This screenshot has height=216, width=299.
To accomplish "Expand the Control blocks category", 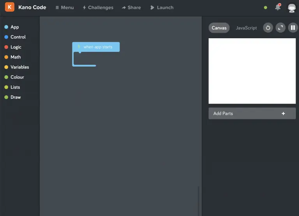I will click(18, 37).
